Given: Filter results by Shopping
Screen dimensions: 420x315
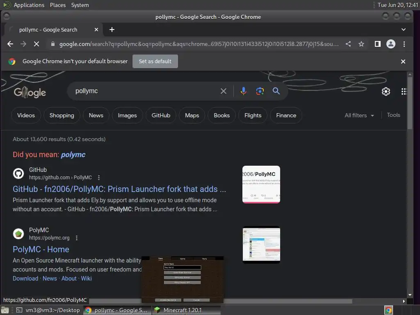Looking at the screenshot, I should click(x=62, y=115).
